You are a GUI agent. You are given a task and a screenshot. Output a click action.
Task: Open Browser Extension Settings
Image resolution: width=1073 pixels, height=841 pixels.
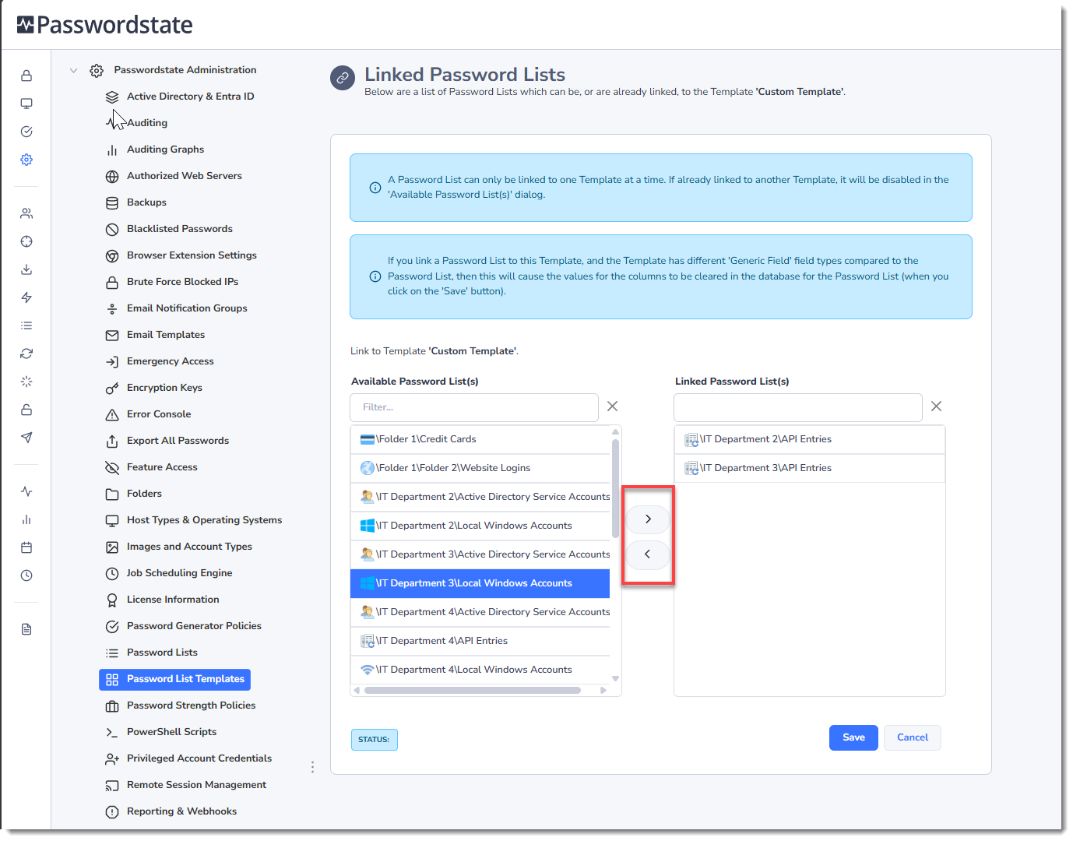click(192, 255)
